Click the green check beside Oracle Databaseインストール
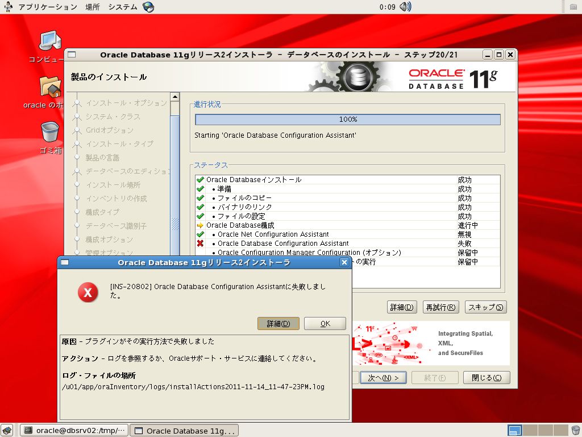This screenshot has width=582, height=437. click(x=201, y=179)
